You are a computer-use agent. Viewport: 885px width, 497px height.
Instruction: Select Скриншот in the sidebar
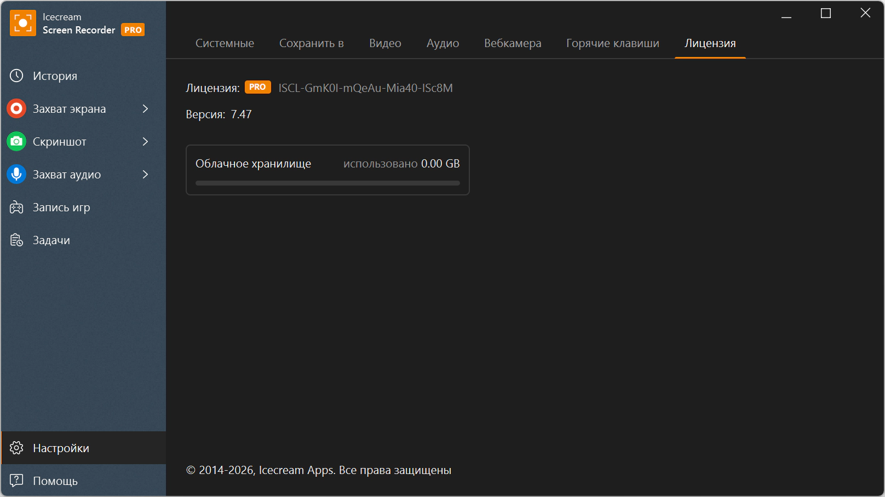(x=83, y=141)
